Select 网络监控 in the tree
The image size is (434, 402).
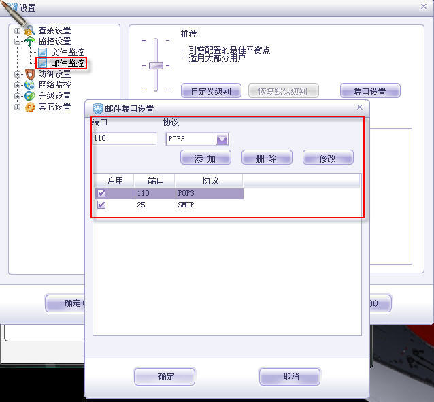(54, 85)
